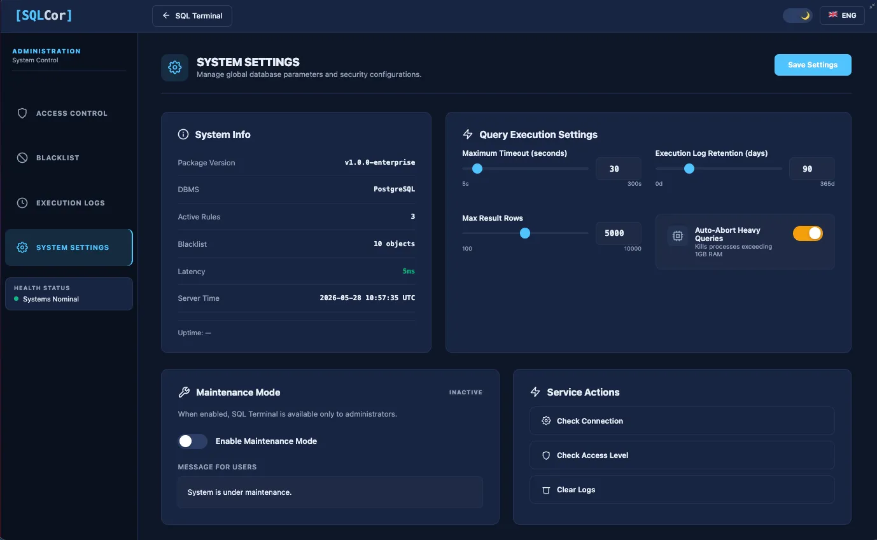Click the Max Result Rows field showing 5000

(618, 233)
